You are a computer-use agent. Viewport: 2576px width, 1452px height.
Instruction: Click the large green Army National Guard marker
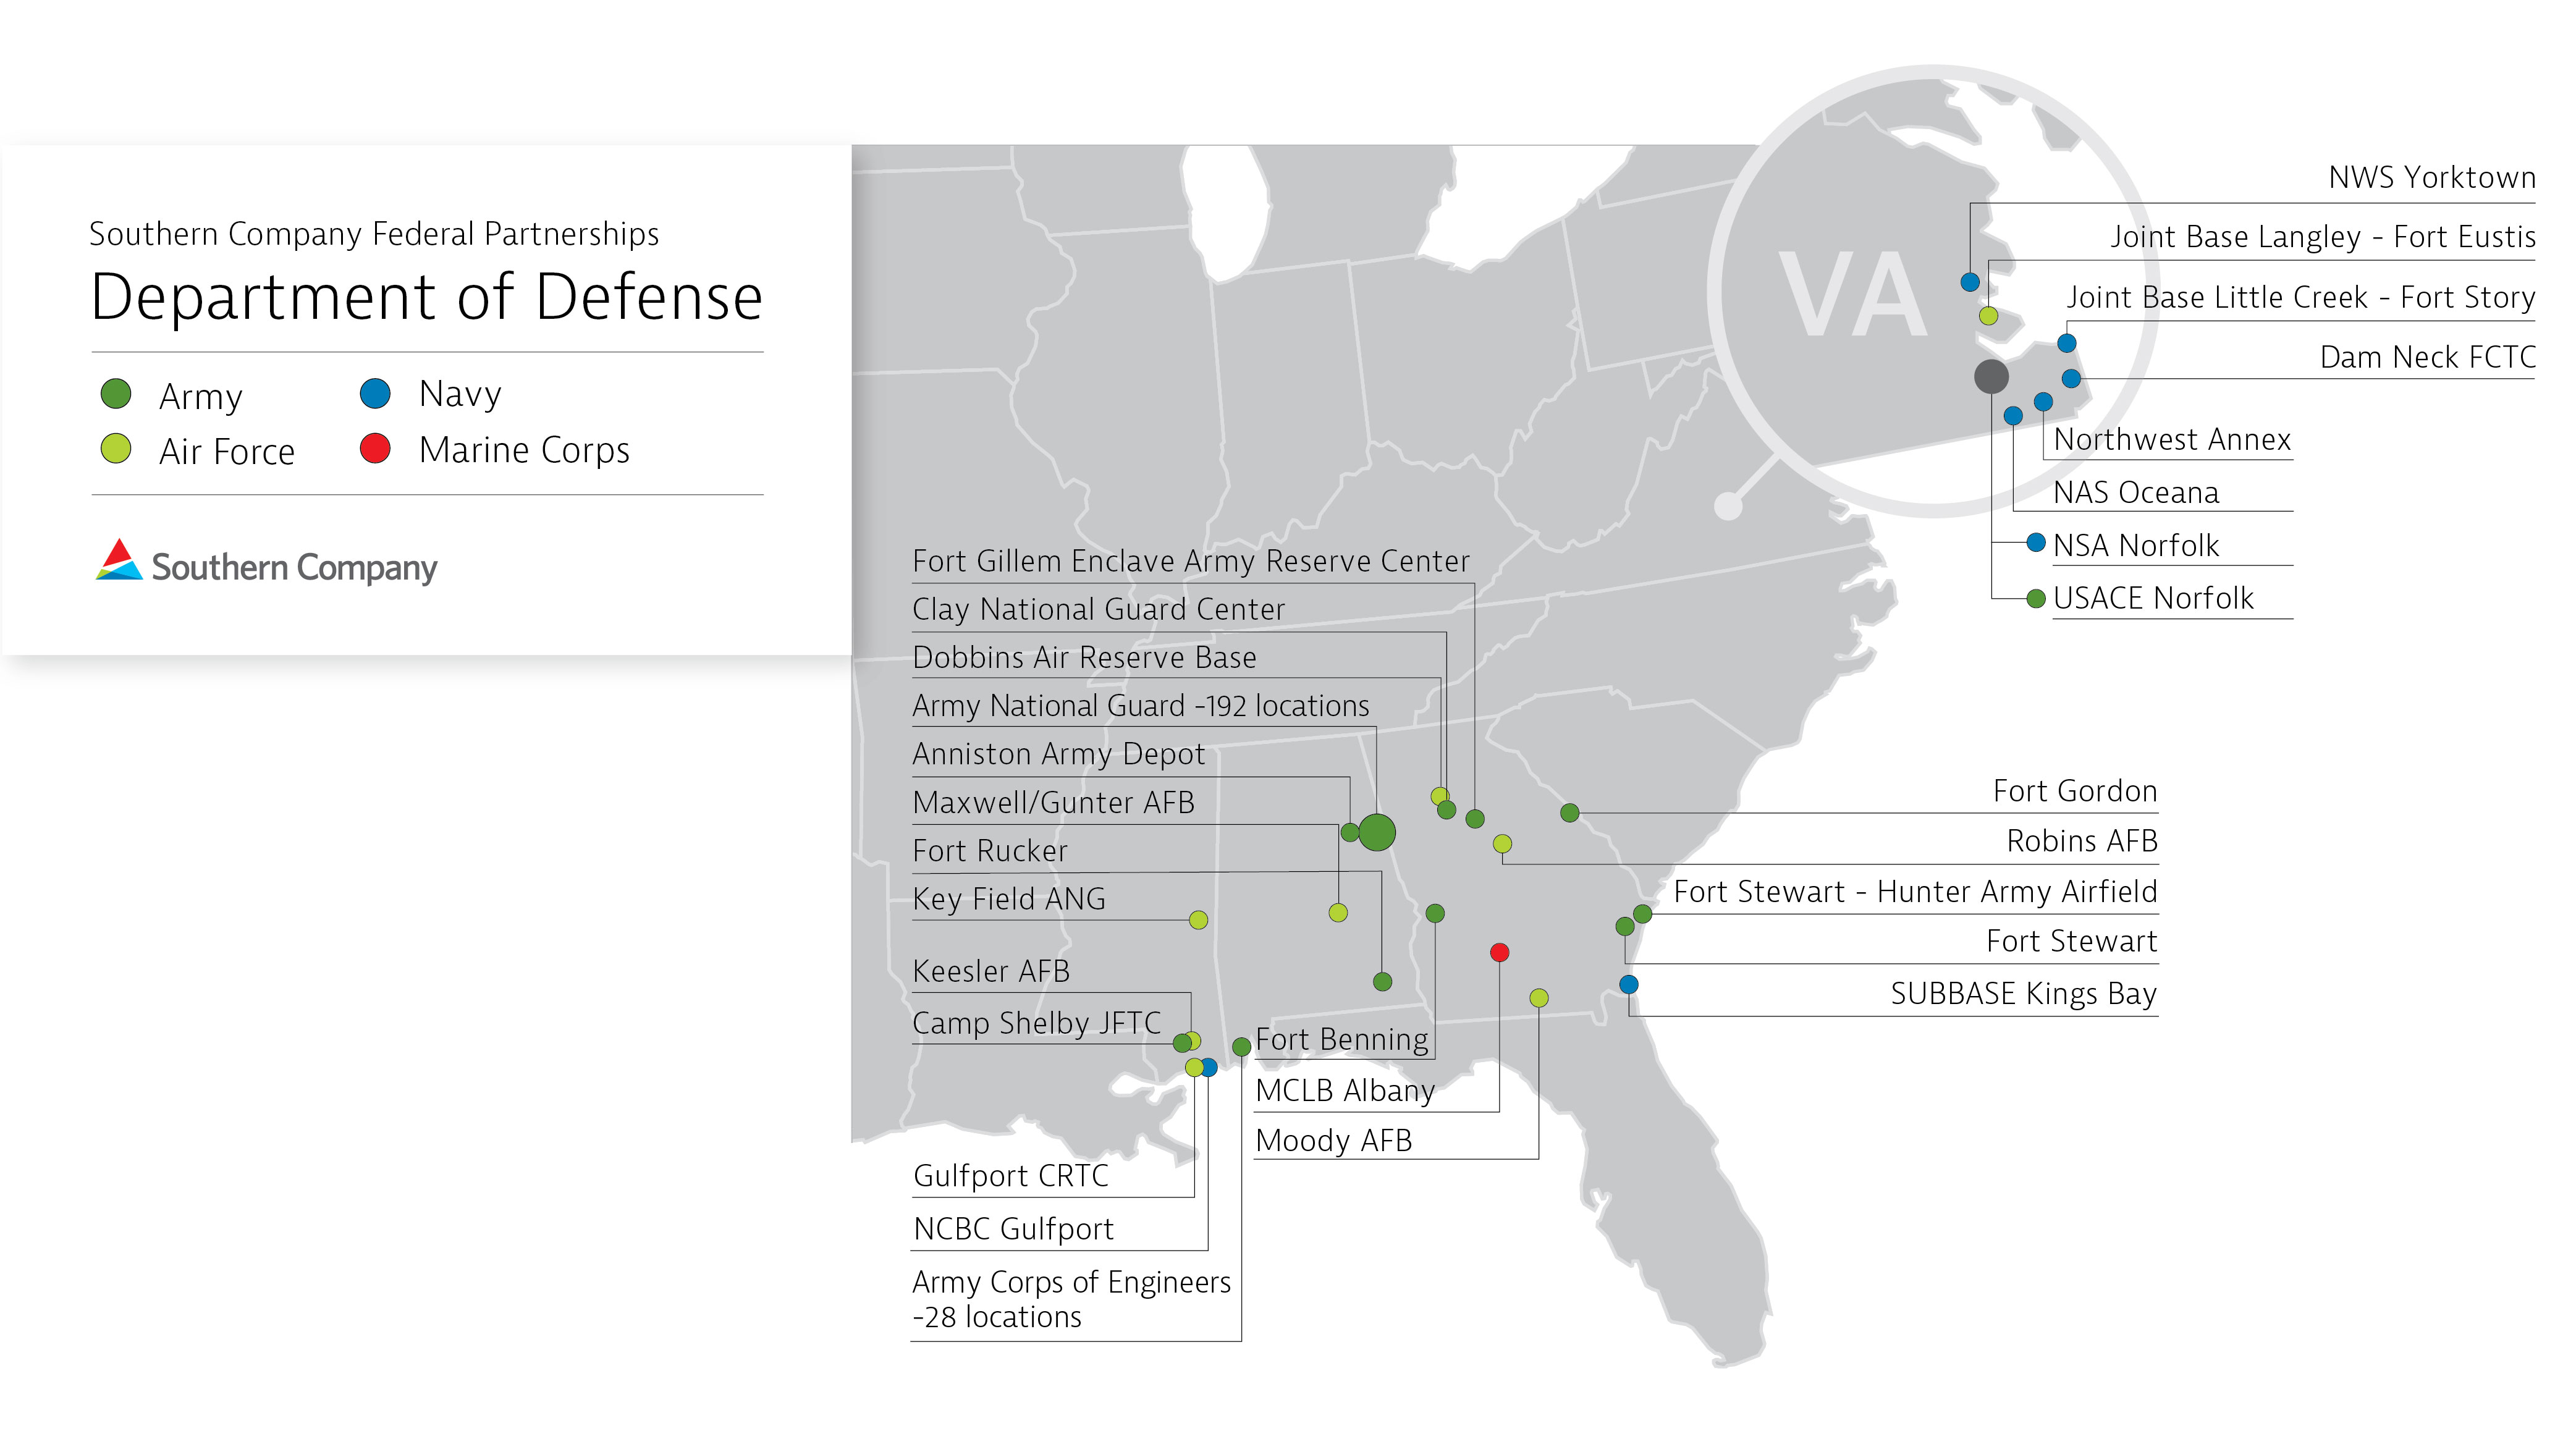coord(1377,832)
